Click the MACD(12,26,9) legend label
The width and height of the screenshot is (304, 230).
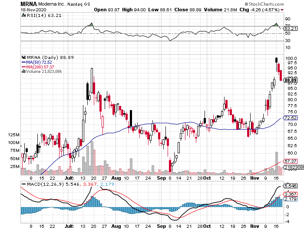coord(45,184)
